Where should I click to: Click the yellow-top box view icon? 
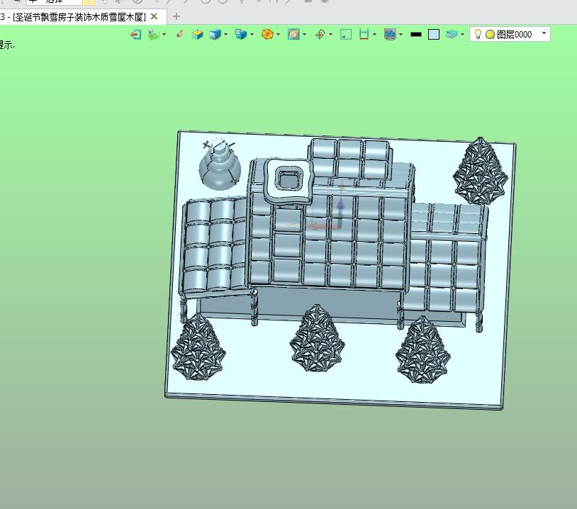coord(197,35)
